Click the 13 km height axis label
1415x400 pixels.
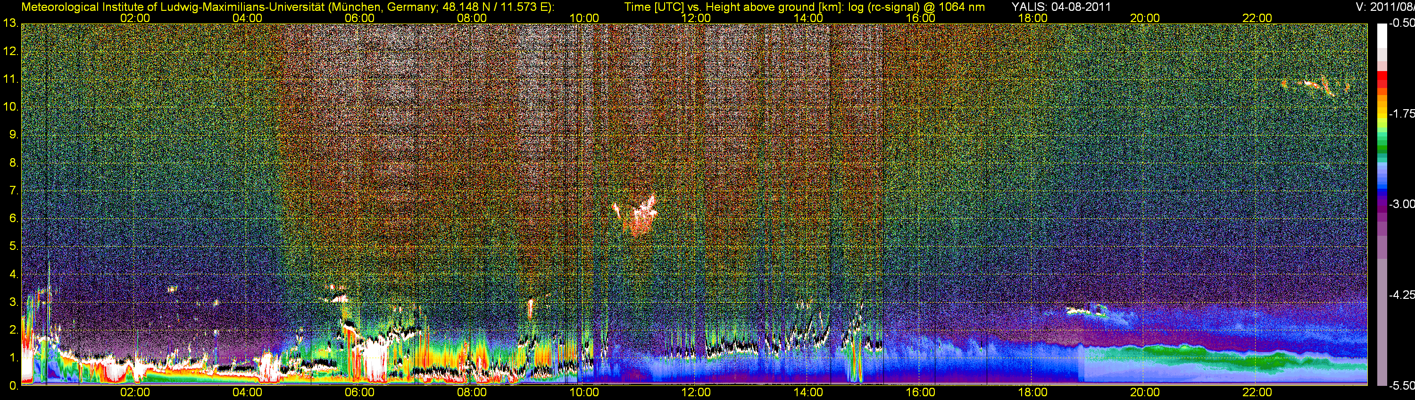[10, 23]
